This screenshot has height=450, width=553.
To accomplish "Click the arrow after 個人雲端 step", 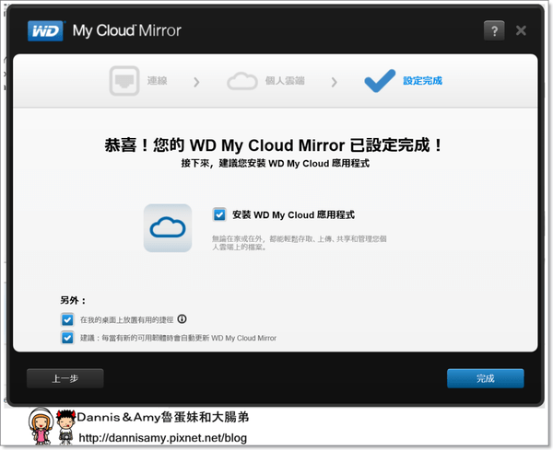I will 334,82.
